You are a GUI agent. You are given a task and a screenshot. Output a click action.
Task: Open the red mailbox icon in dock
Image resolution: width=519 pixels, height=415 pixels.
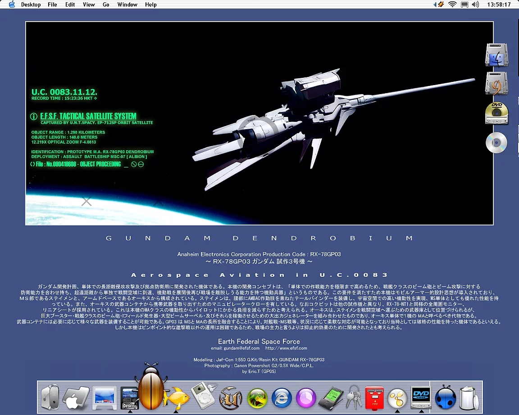pos(374,398)
